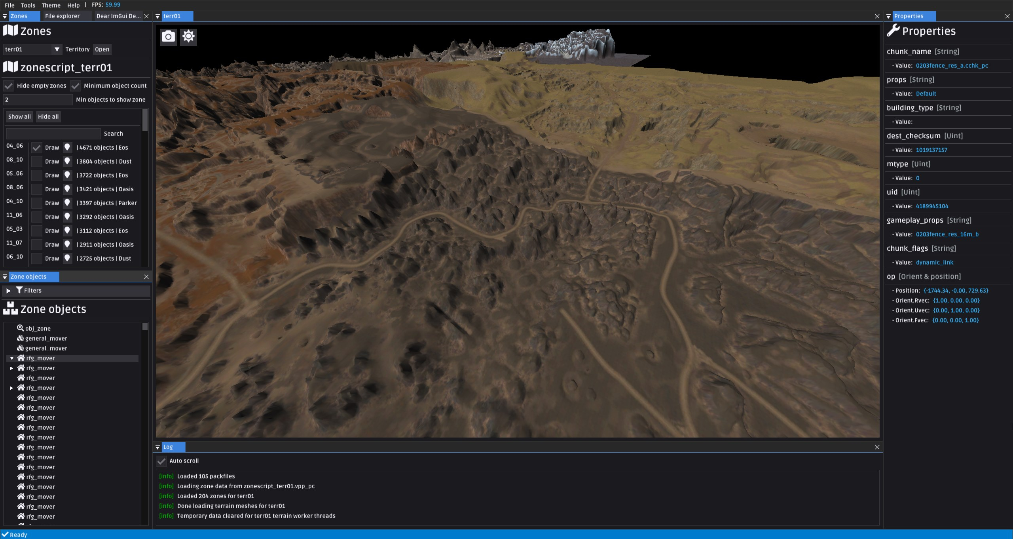Toggle Hide empty zones checkbox
This screenshot has height=539, width=1013.
[x=9, y=86]
